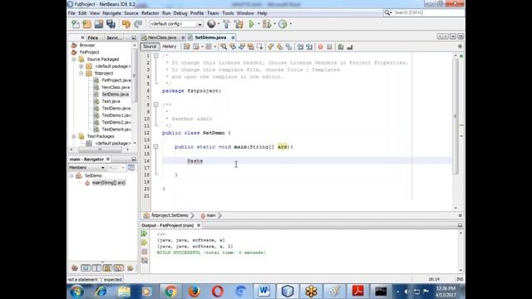Click the Build Project hammer icon

pos(226,24)
